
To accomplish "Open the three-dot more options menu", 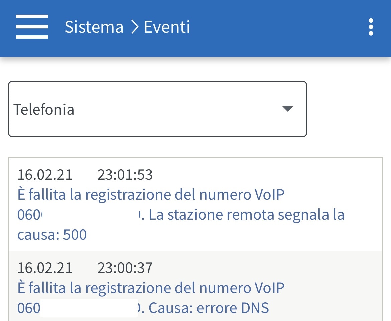I will coord(371,27).
